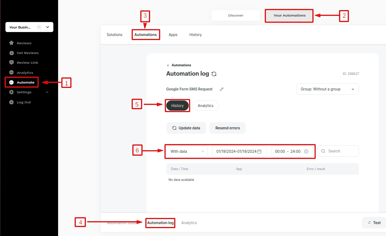Image resolution: width=386 pixels, height=236 pixels.
Task: Select the History pill toggle
Action: [x=177, y=106]
